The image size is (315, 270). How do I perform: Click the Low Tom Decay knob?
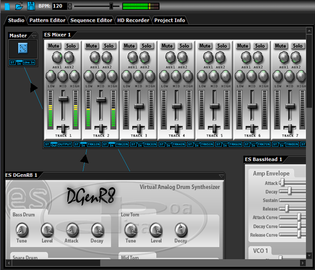pos(180,230)
